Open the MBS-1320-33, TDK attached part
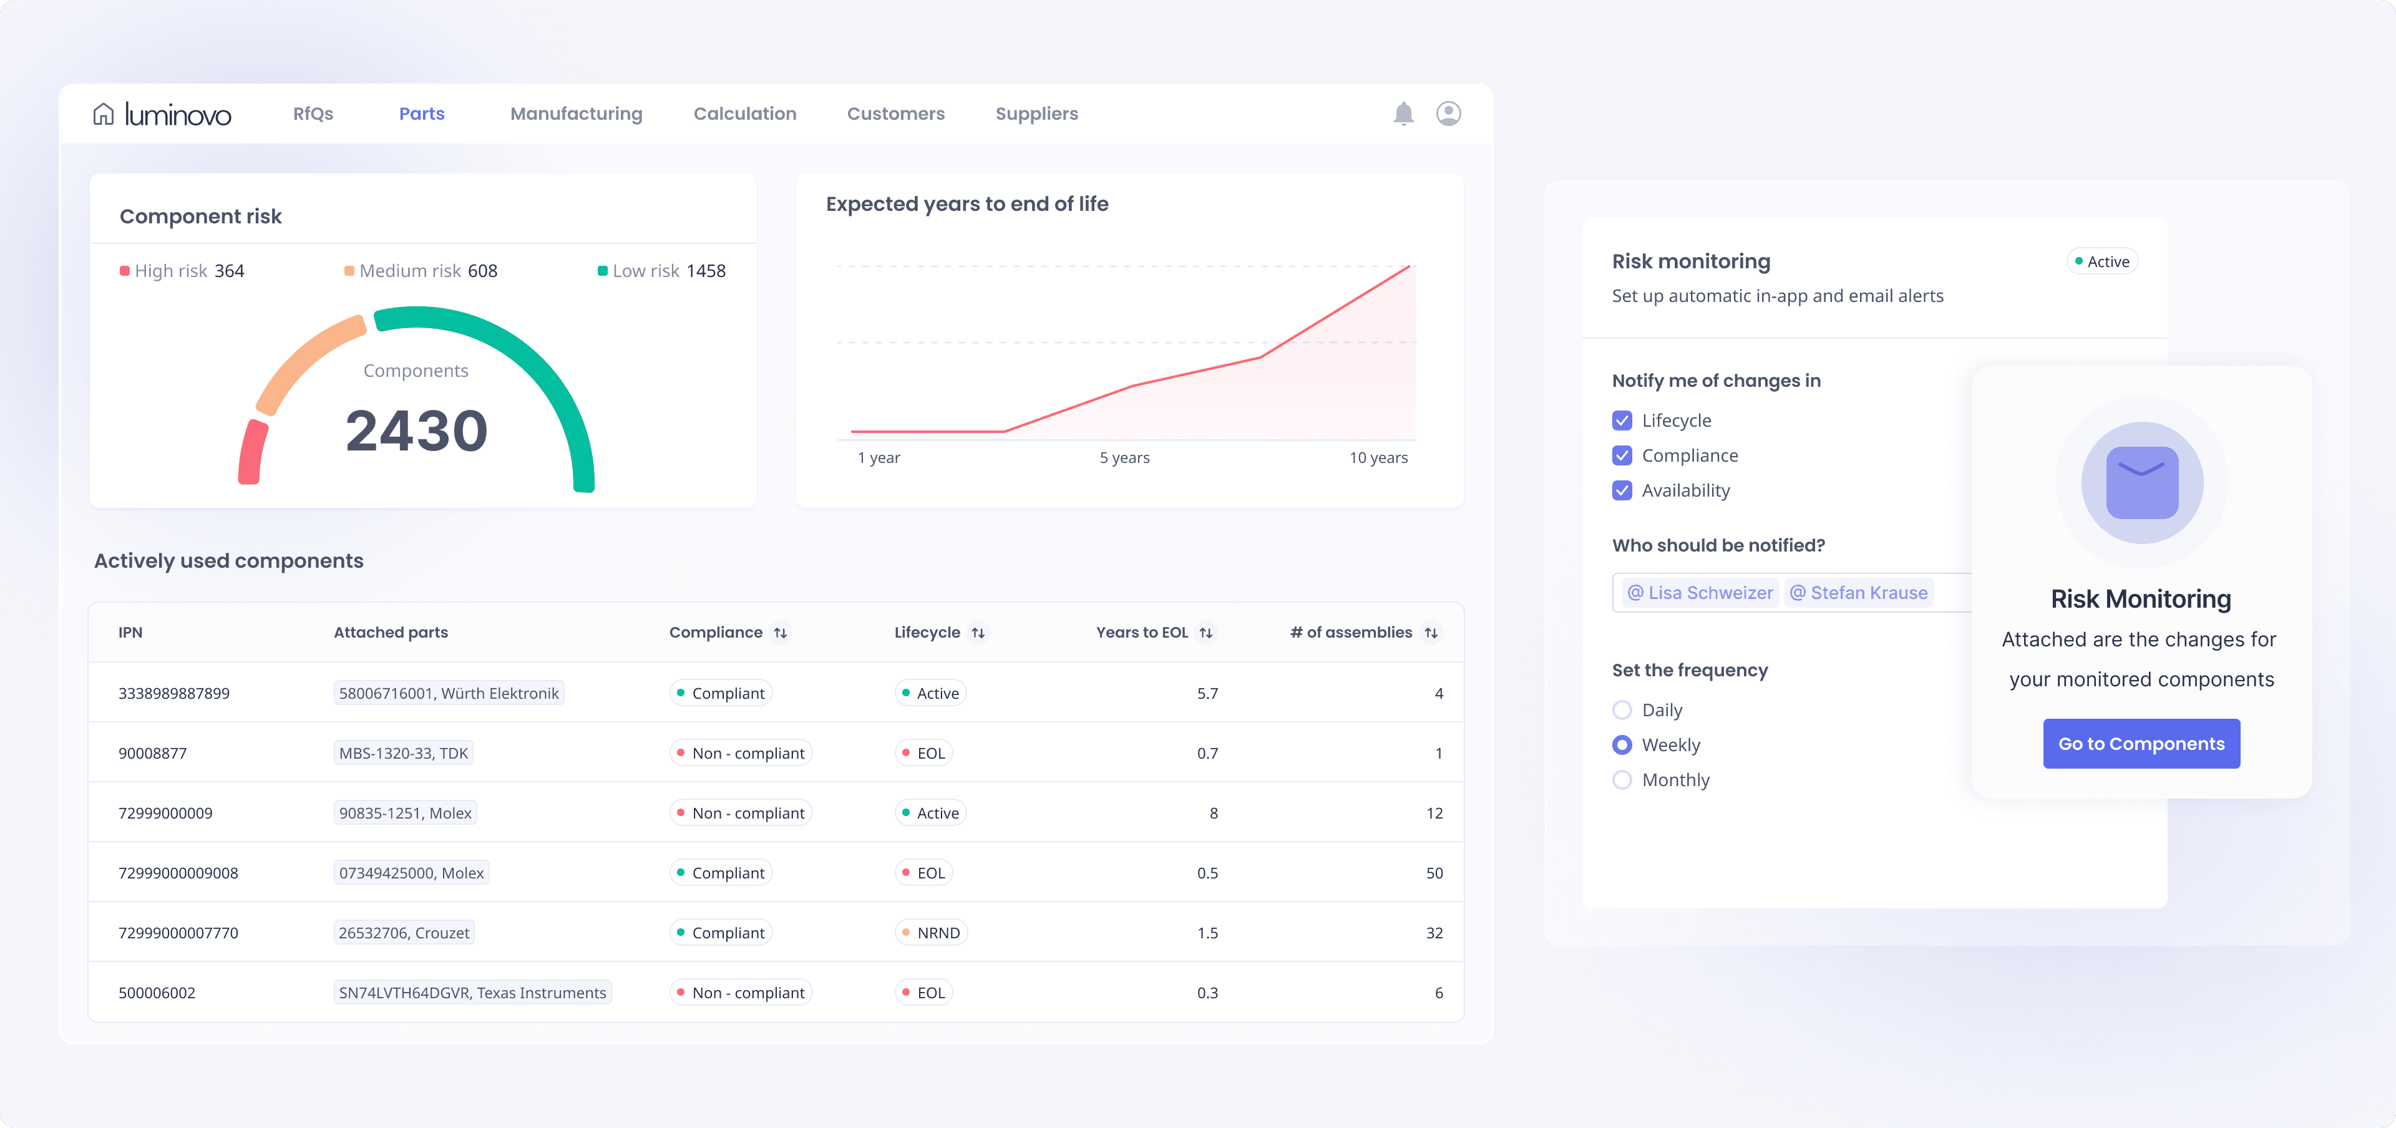The width and height of the screenshot is (2396, 1128). coord(402,753)
